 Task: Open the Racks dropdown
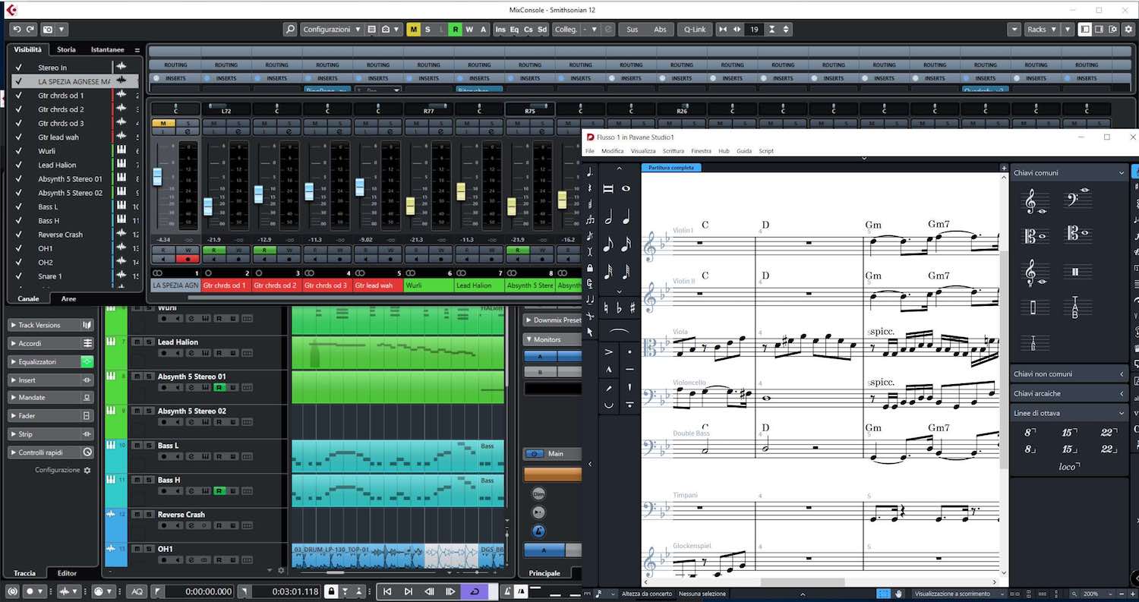1042,30
